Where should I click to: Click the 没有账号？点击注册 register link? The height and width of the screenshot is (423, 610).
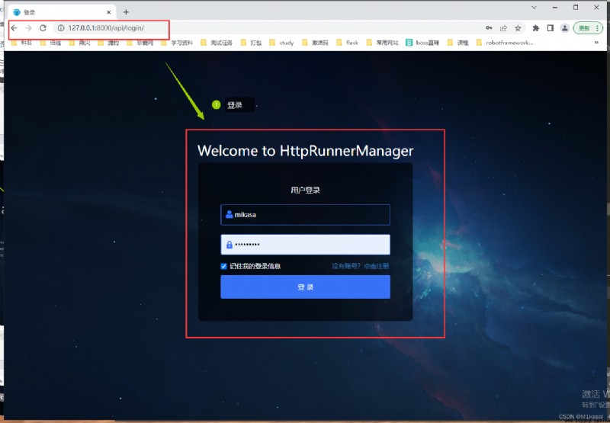click(x=360, y=266)
